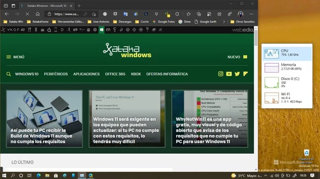320x179 pixels.
Task: Open Papelera de reciclaje desktop icon
Action: click(x=306, y=156)
